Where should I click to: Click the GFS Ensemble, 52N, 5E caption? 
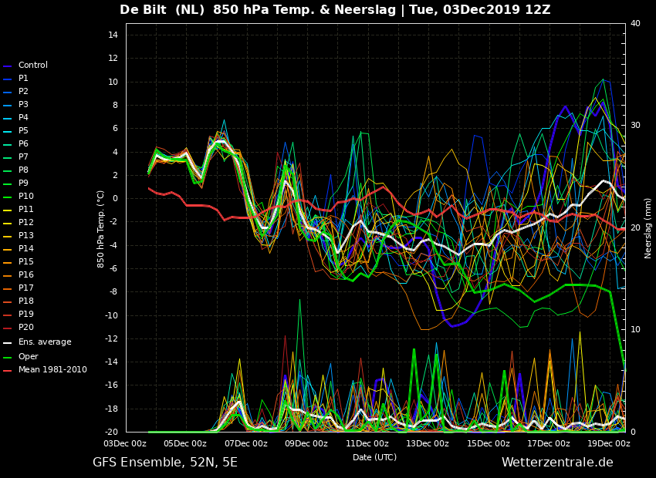coord(165,463)
